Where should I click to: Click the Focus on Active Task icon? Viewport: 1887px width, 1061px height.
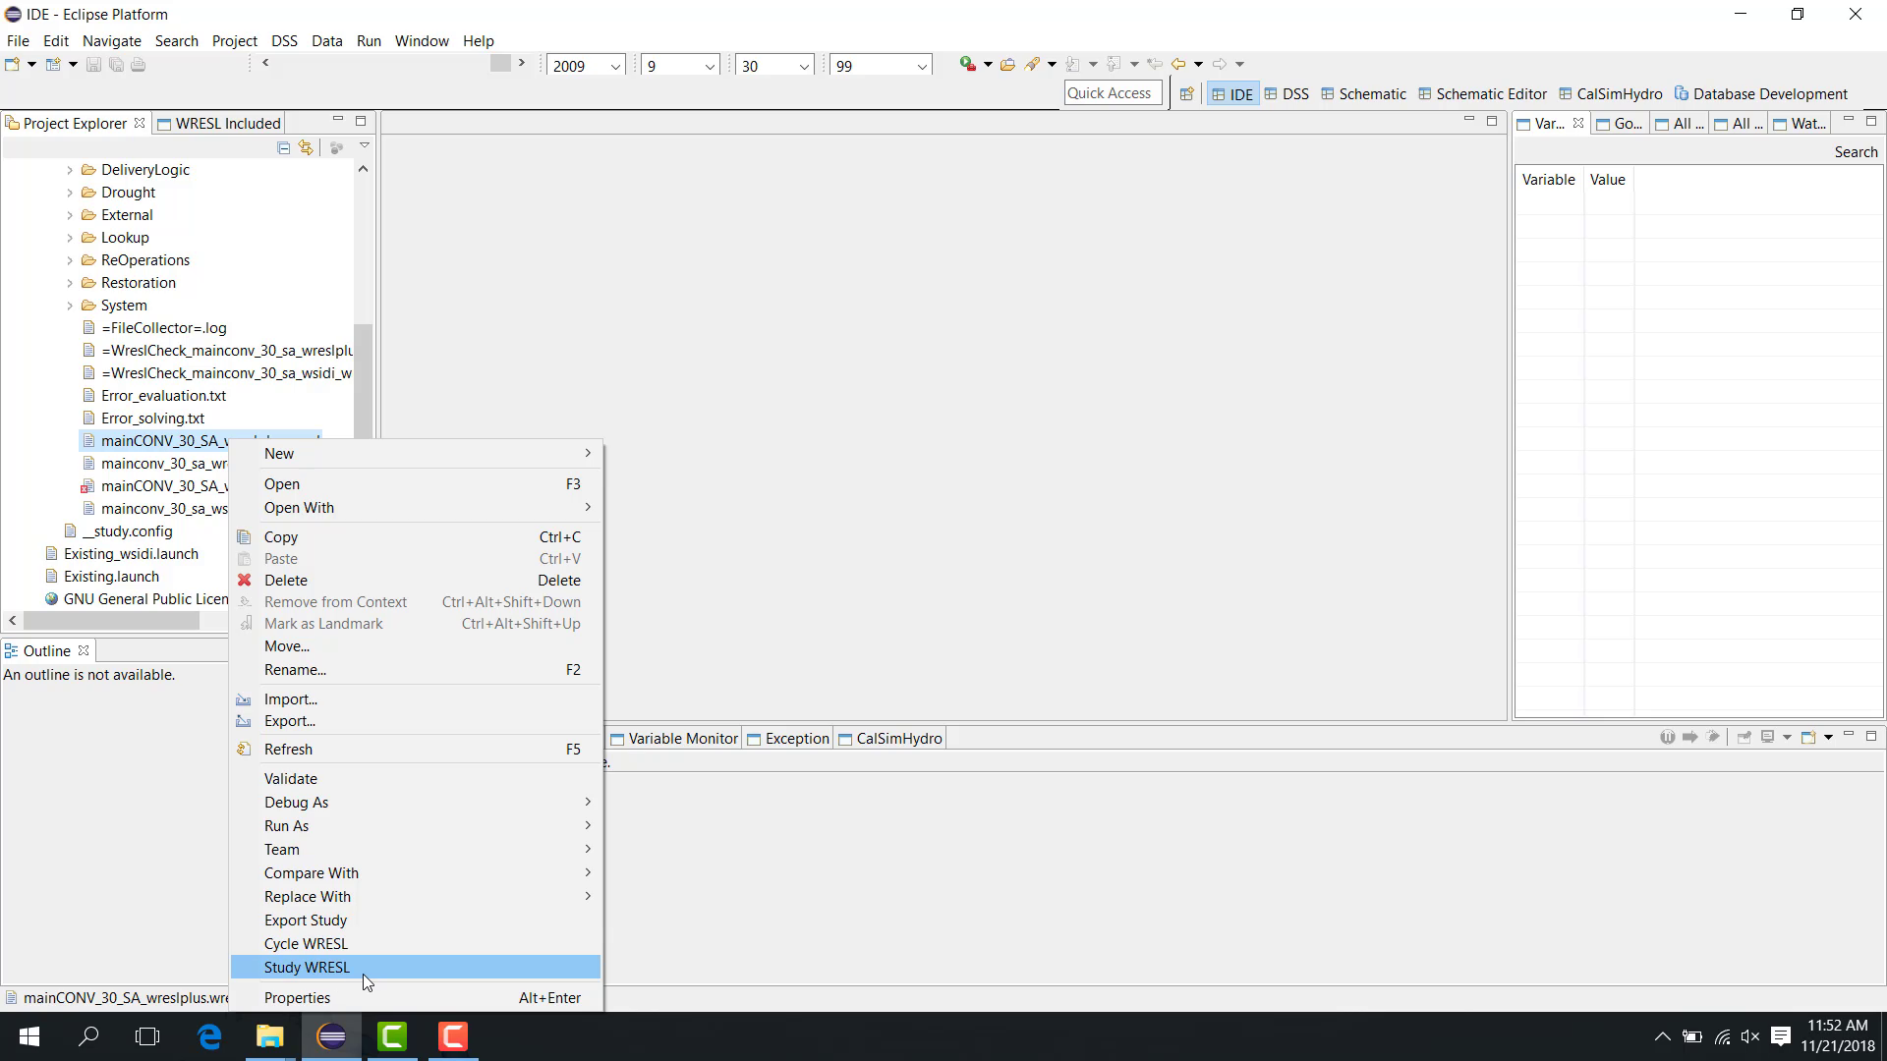336,147
